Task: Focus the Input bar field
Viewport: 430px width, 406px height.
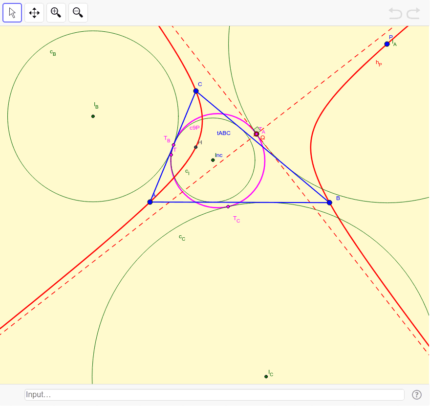Action: [x=215, y=395]
